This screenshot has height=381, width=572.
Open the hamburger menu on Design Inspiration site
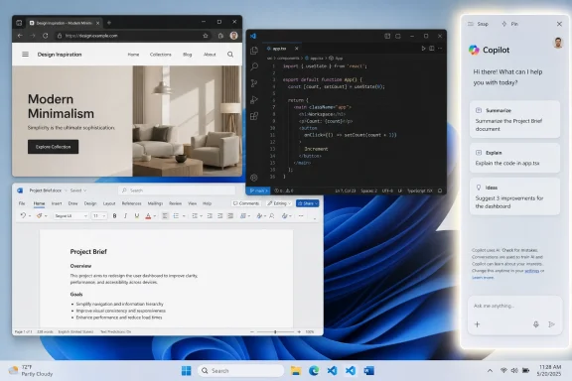tap(25, 55)
